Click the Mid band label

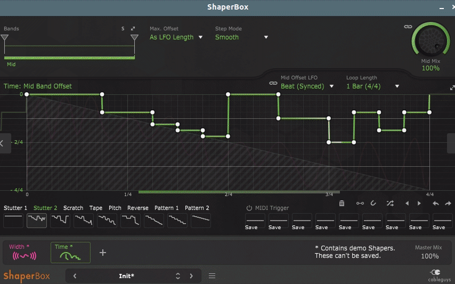[11, 64]
